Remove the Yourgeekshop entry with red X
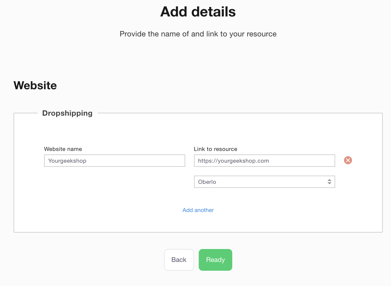391x286 pixels. (348, 160)
